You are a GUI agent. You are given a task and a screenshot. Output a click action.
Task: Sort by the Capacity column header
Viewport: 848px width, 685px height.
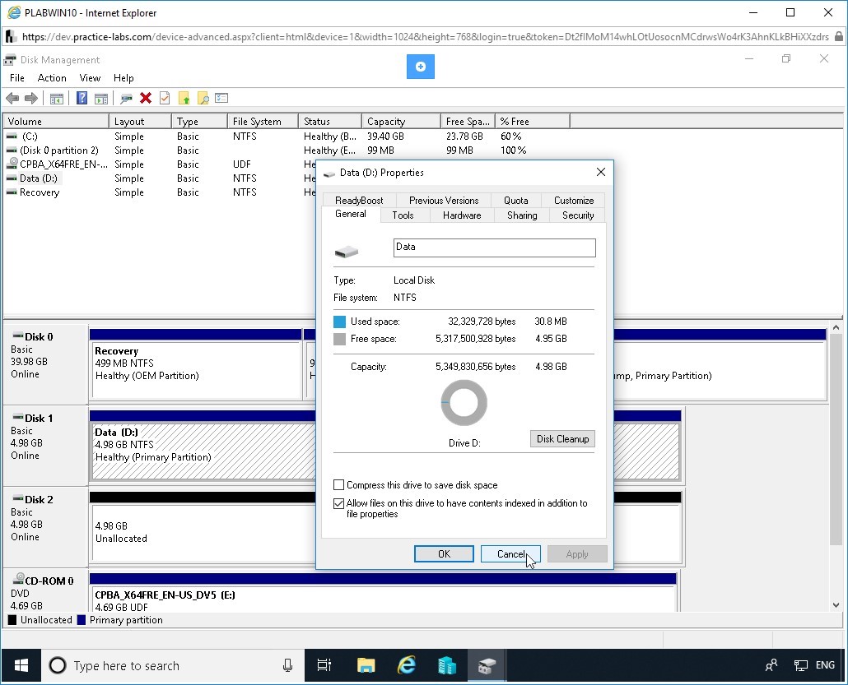[x=401, y=122]
